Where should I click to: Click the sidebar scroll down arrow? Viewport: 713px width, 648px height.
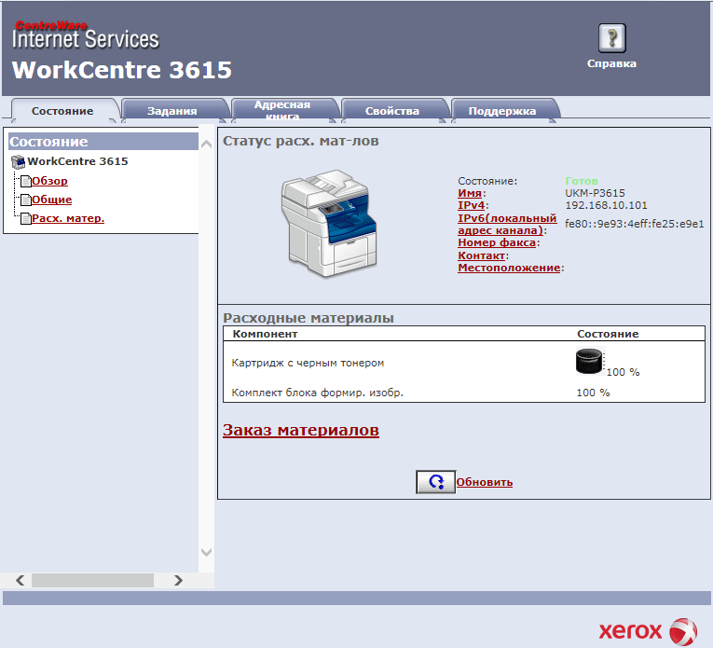[206, 552]
